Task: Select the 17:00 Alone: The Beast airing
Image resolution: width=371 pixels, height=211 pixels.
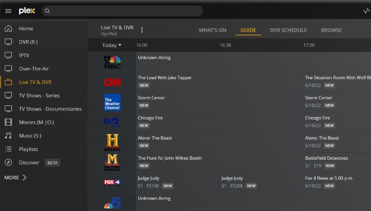Action: pos(337,142)
